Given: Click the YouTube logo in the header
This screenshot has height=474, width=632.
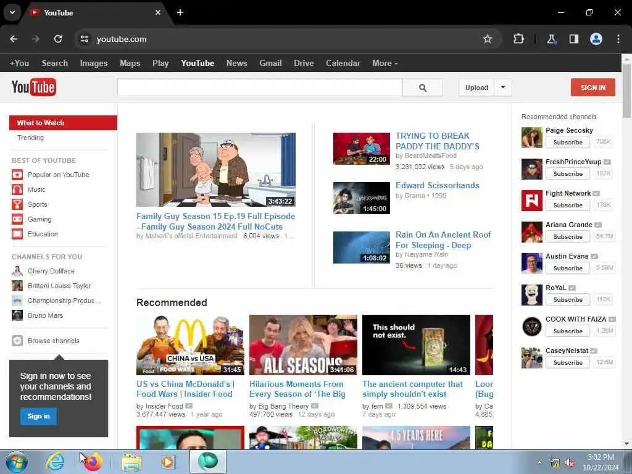Looking at the screenshot, I should pos(34,87).
